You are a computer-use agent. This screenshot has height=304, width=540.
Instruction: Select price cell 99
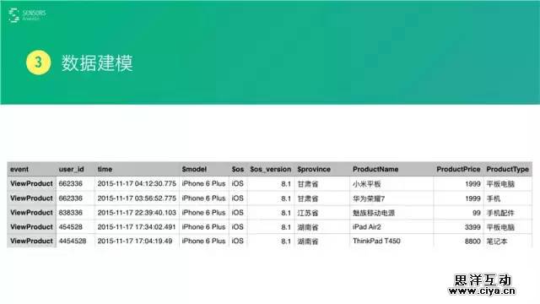coord(476,213)
